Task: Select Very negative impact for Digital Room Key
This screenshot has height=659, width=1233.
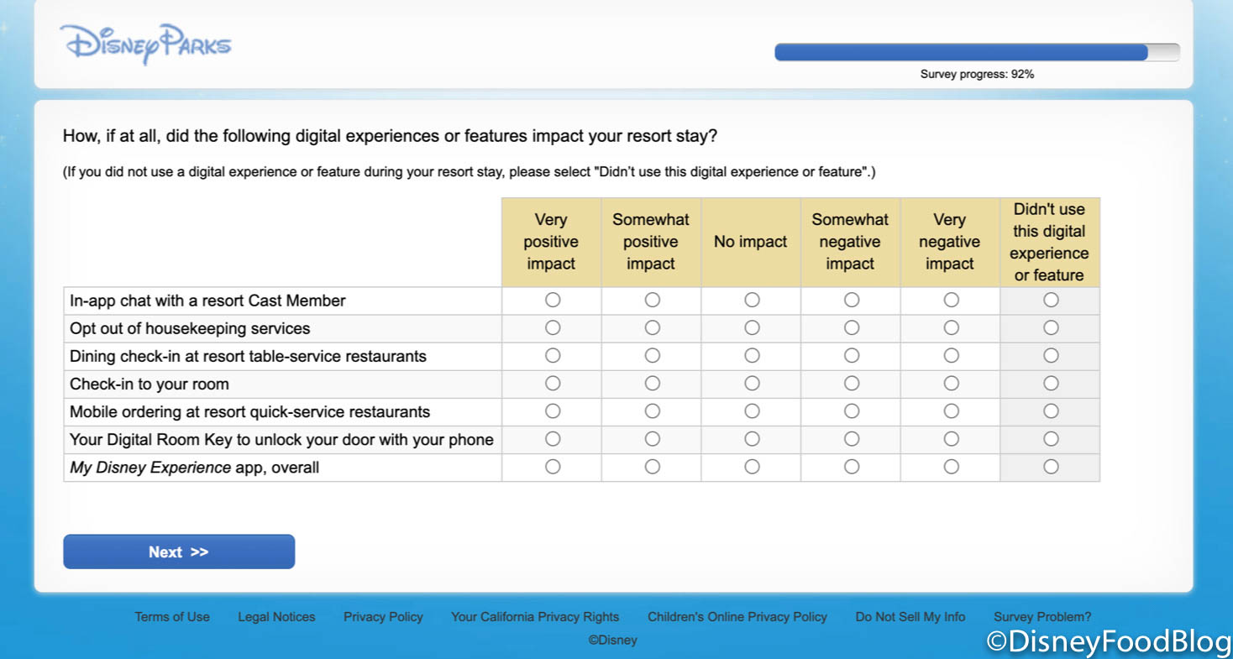Action: [x=951, y=439]
